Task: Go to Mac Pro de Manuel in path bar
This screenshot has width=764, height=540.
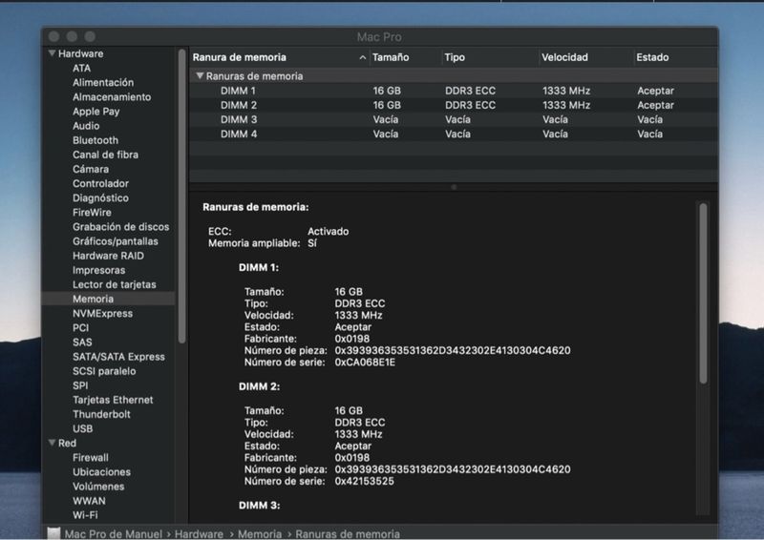Action: pos(113,534)
